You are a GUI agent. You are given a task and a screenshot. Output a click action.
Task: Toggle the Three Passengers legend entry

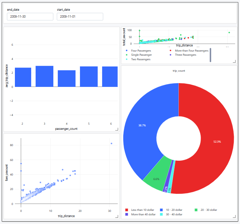click(x=186, y=55)
